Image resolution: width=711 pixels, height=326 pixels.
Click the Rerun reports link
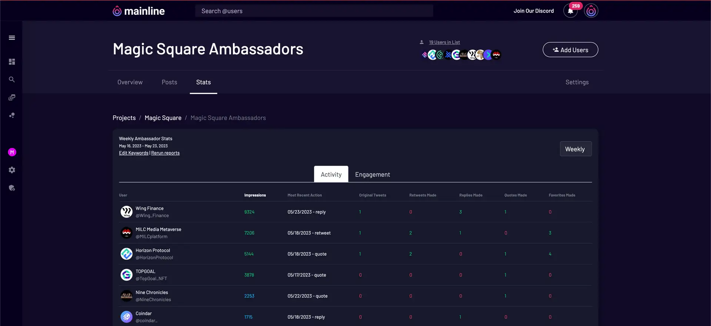[x=165, y=153]
